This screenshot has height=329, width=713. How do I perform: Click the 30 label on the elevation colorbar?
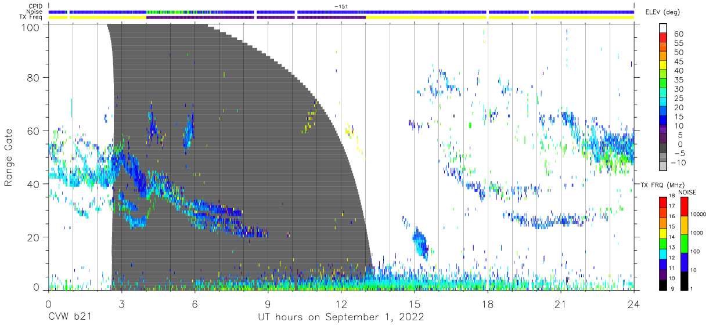coord(678,89)
